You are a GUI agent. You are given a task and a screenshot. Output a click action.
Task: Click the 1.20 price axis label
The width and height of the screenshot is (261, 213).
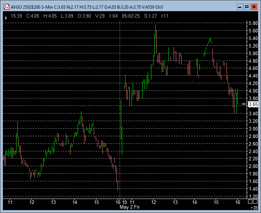click(x=253, y=196)
